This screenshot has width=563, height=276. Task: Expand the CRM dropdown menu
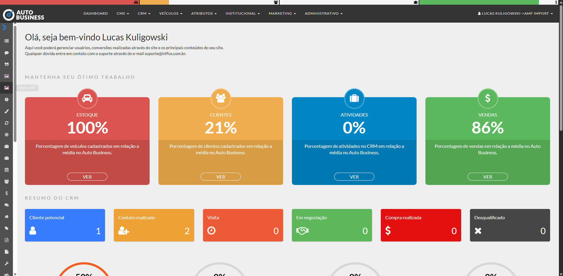144,13
